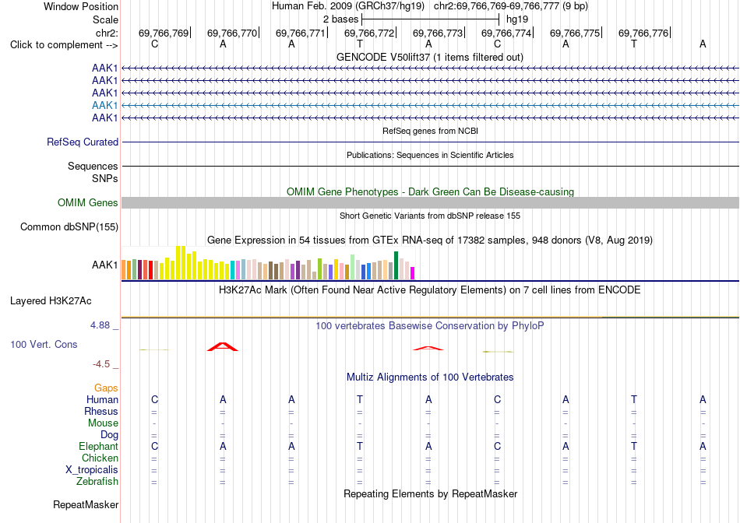
Task: Click the Elephant alignment row label
Action: pos(98,446)
